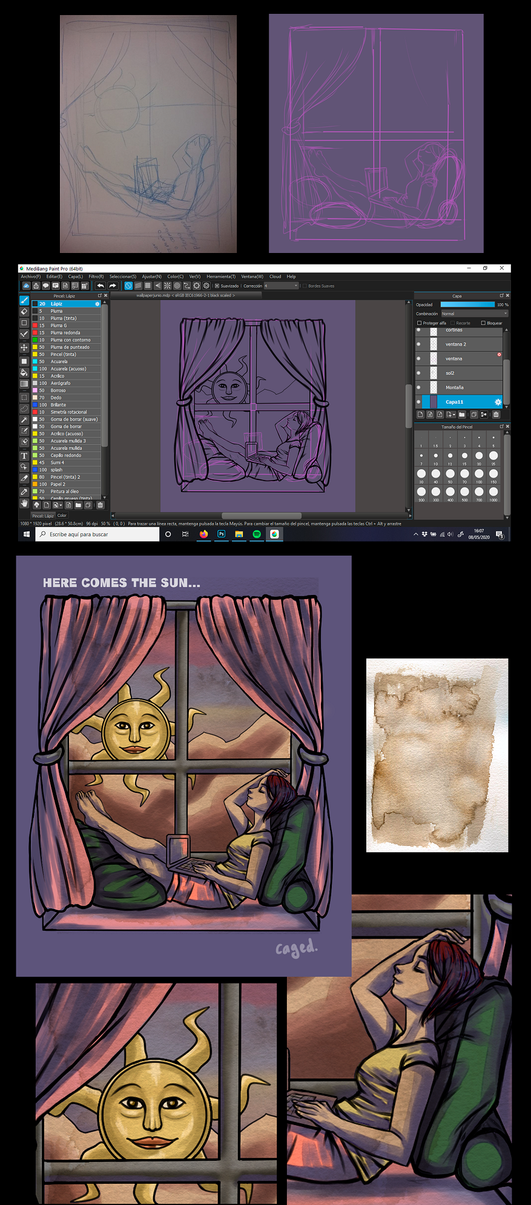Select the Text tool

click(x=24, y=456)
